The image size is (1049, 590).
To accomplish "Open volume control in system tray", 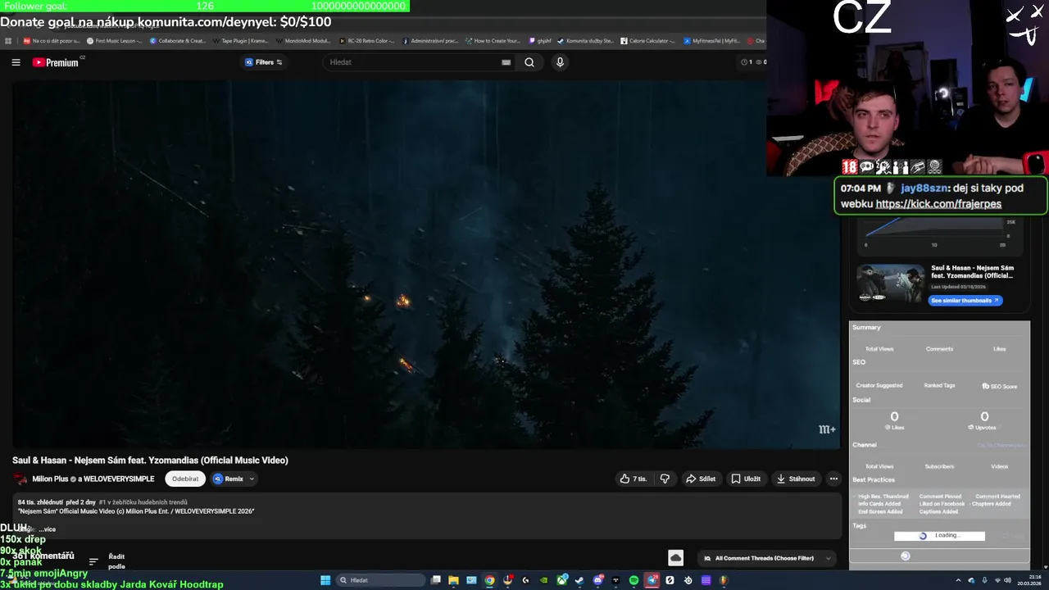I will (1007, 580).
